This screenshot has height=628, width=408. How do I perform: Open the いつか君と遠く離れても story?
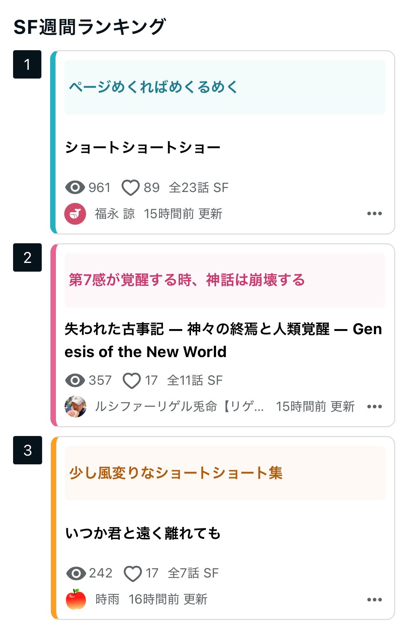143,533
